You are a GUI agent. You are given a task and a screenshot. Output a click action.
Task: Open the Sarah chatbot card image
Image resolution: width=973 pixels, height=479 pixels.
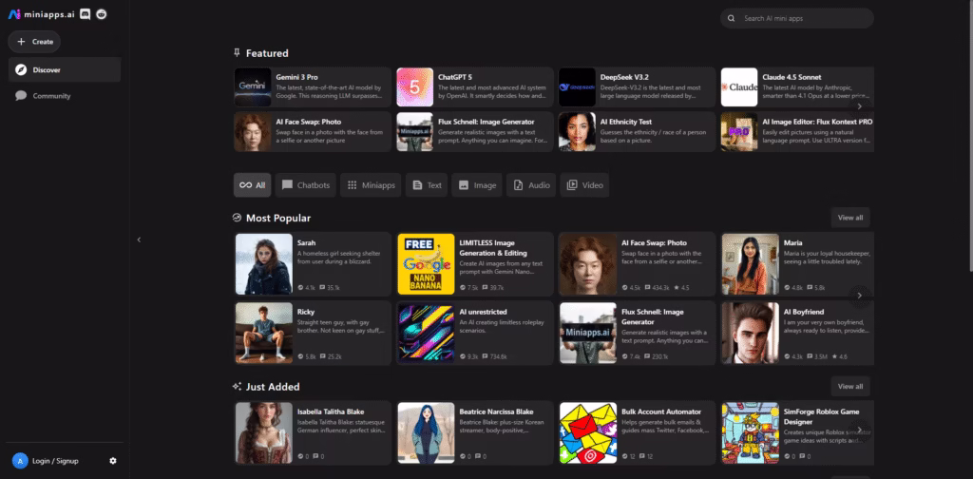tap(264, 263)
